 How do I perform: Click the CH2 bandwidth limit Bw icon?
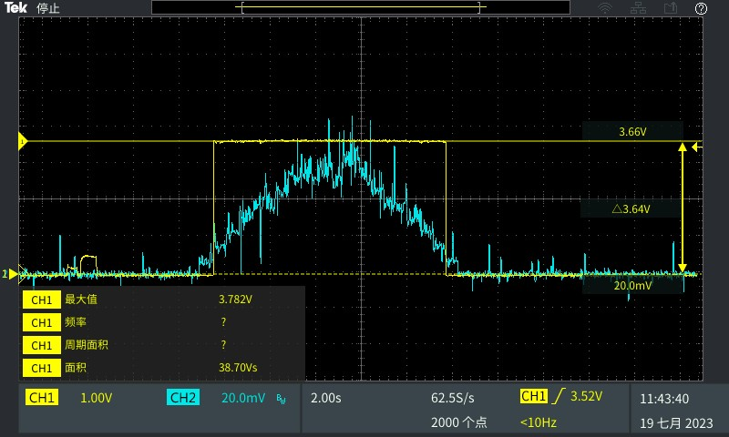click(281, 398)
